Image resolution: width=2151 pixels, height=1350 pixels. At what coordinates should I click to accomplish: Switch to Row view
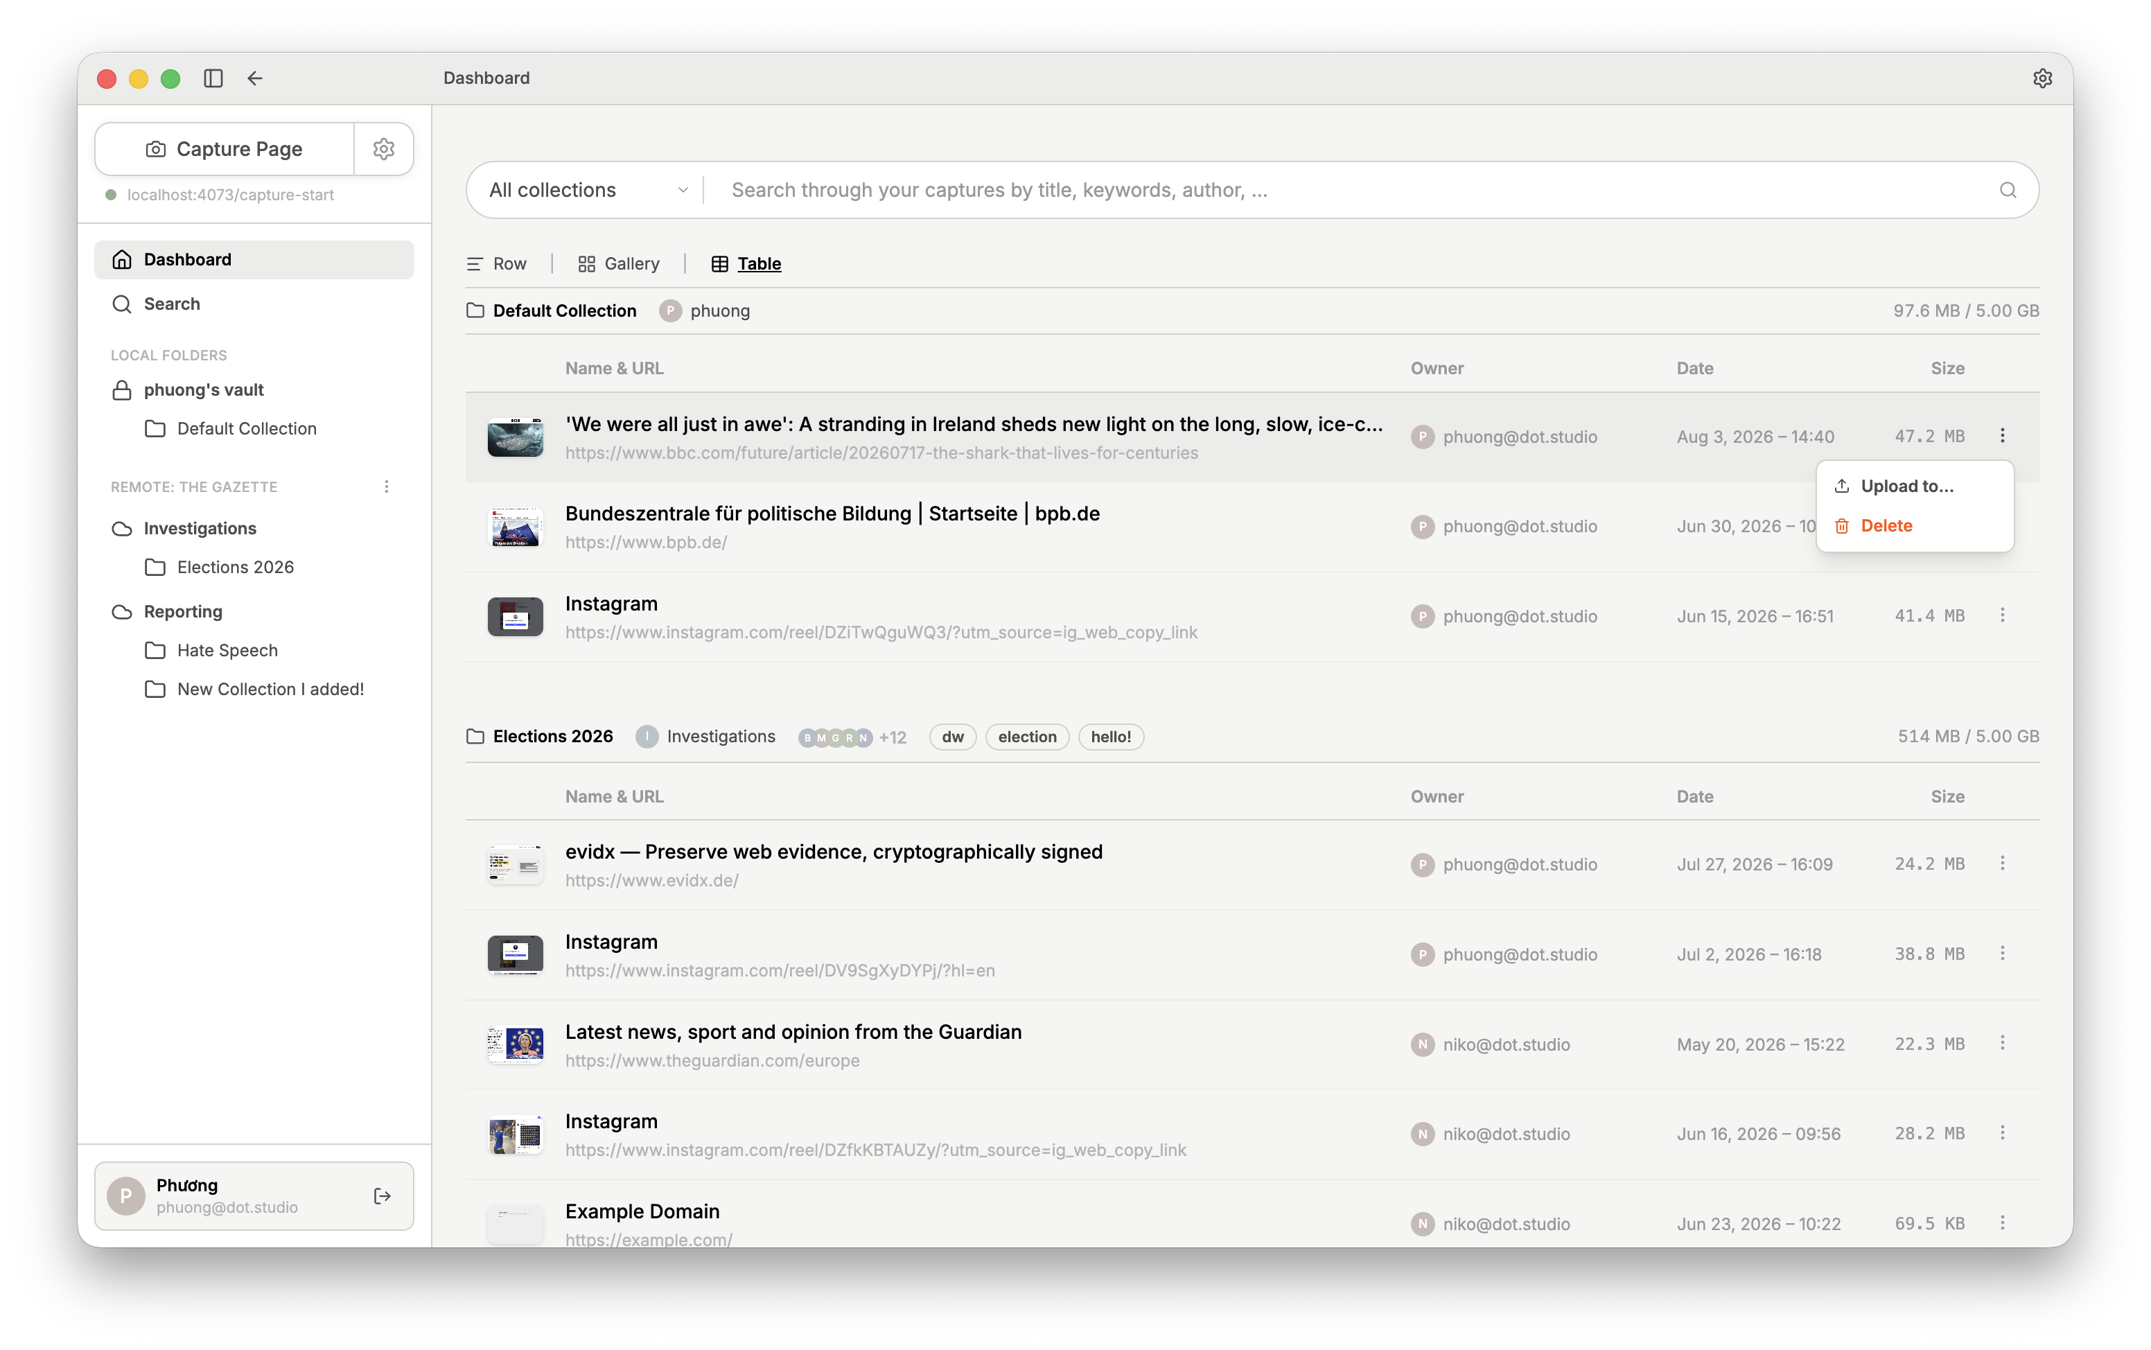click(x=497, y=264)
